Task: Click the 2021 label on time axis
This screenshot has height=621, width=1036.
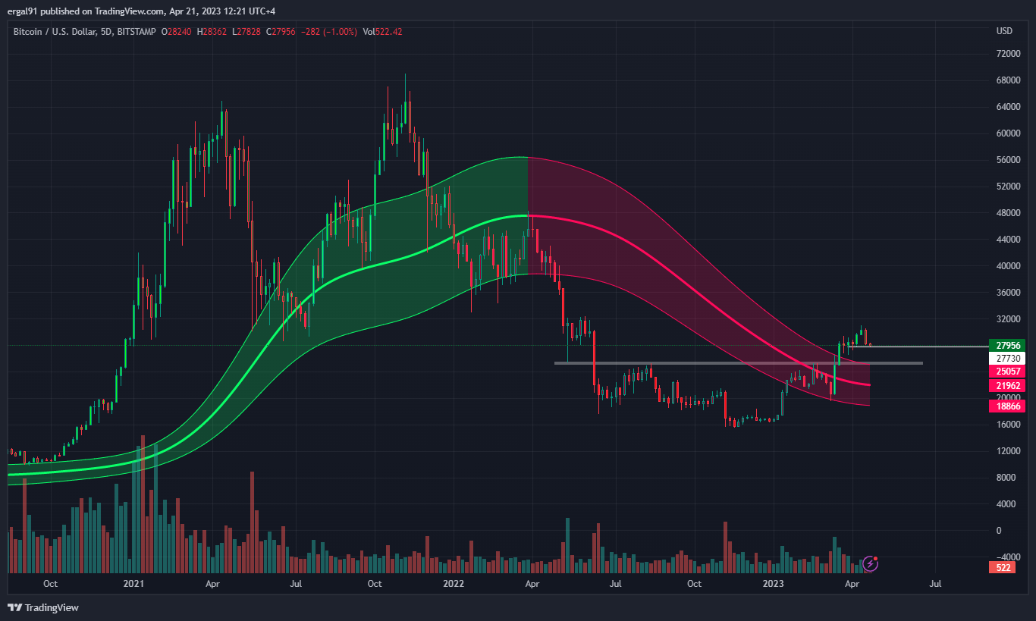Action: pyautogui.click(x=133, y=584)
